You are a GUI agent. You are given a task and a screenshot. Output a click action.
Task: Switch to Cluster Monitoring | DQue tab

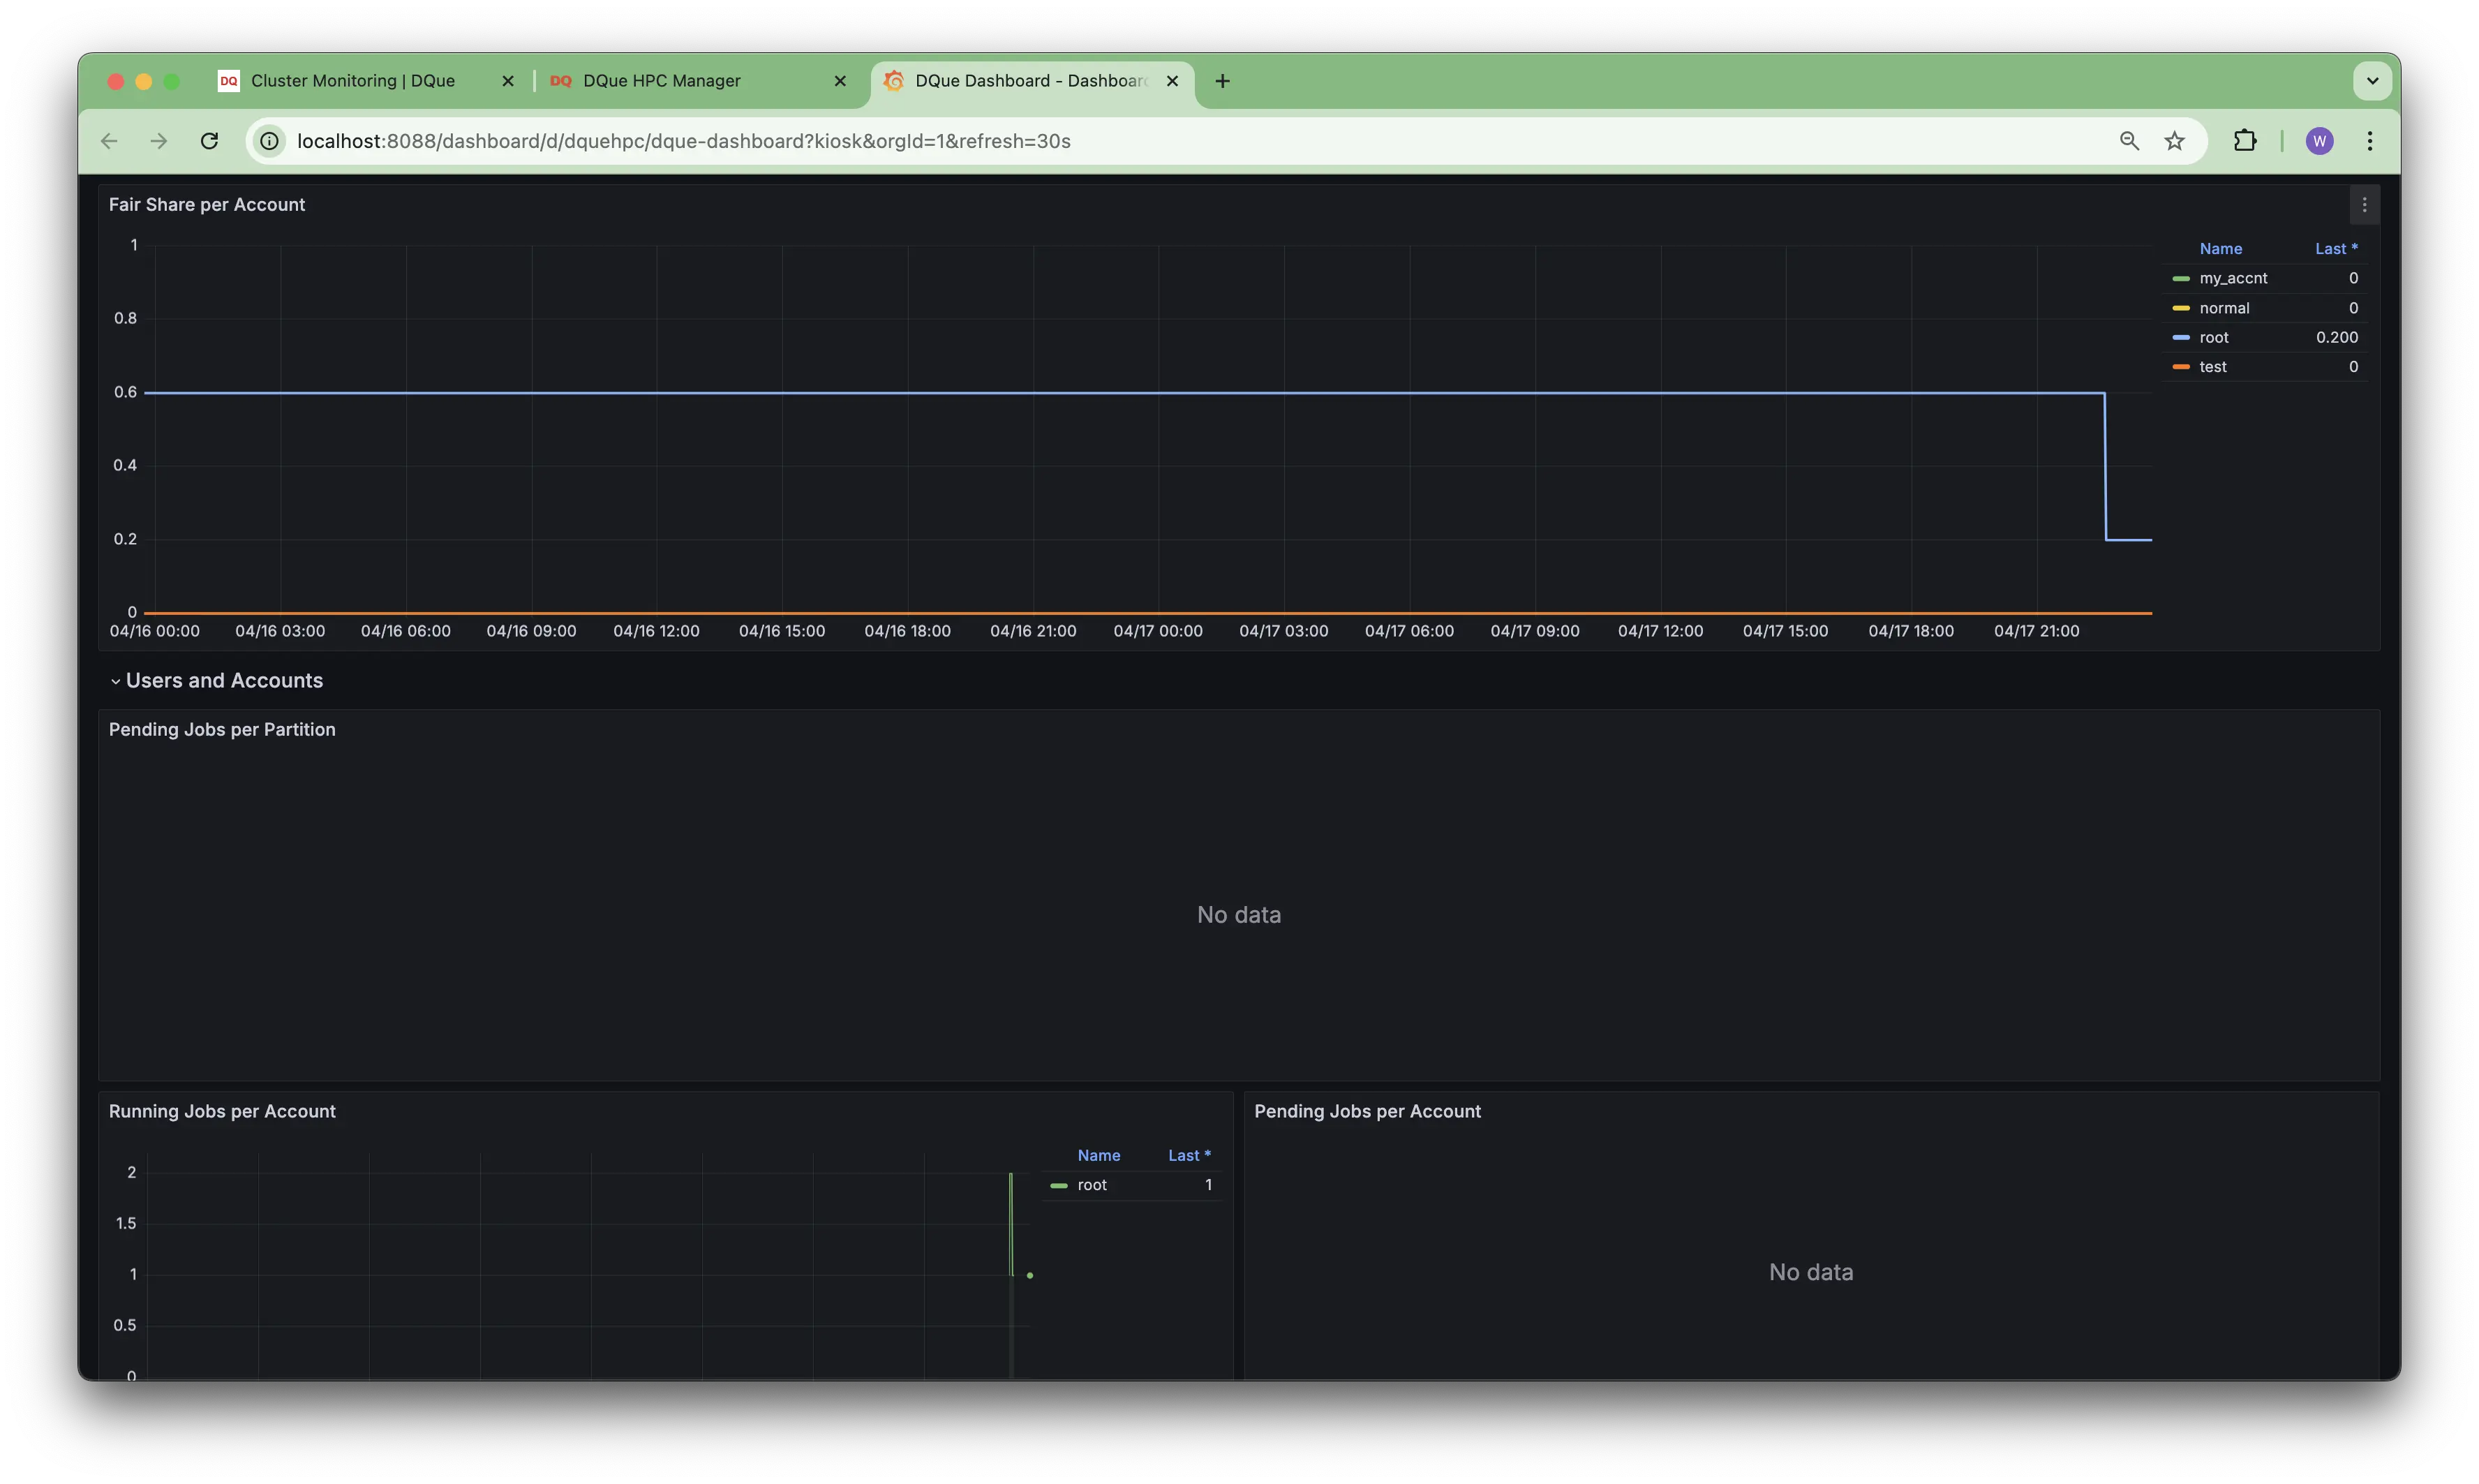[352, 81]
